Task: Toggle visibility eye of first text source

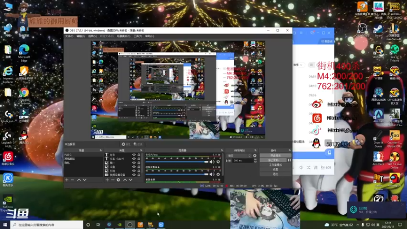Action: coord(134,155)
